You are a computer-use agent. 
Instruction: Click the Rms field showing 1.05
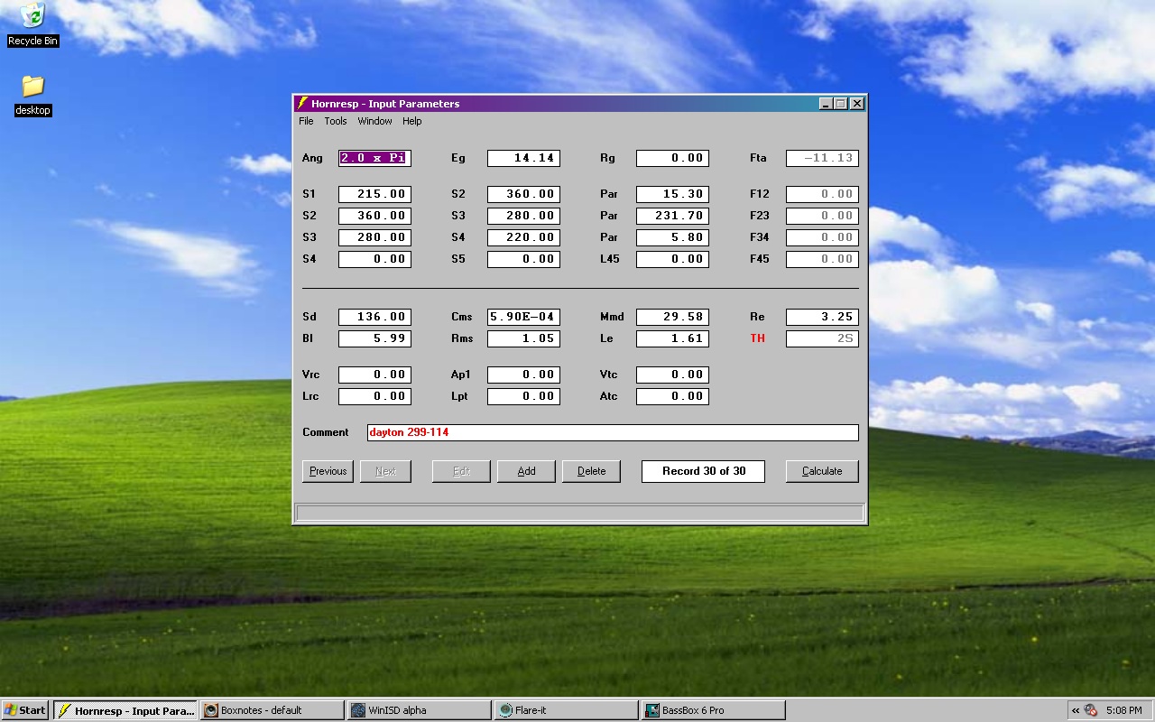[x=523, y=338]
